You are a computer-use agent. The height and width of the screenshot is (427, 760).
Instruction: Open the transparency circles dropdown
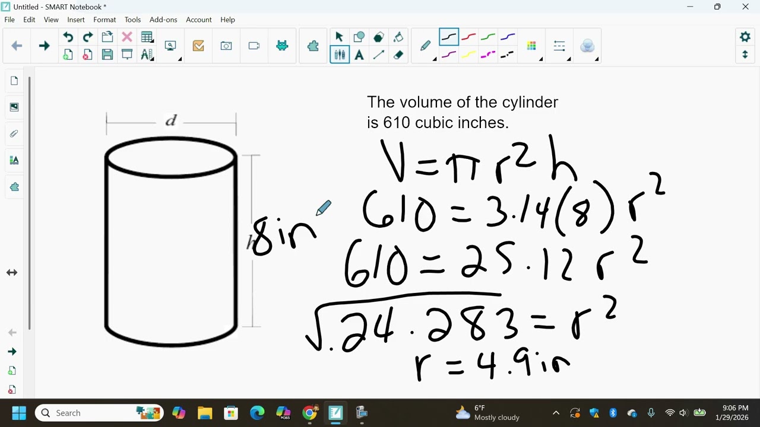click(x=588, y=46)
